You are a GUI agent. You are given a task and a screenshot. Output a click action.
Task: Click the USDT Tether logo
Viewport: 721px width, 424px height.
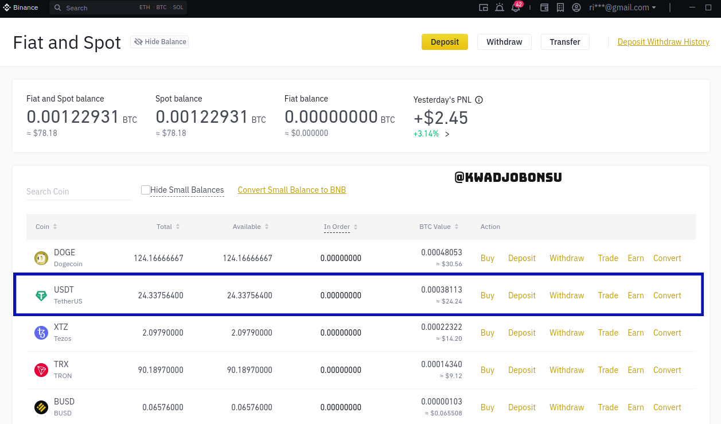41,295
